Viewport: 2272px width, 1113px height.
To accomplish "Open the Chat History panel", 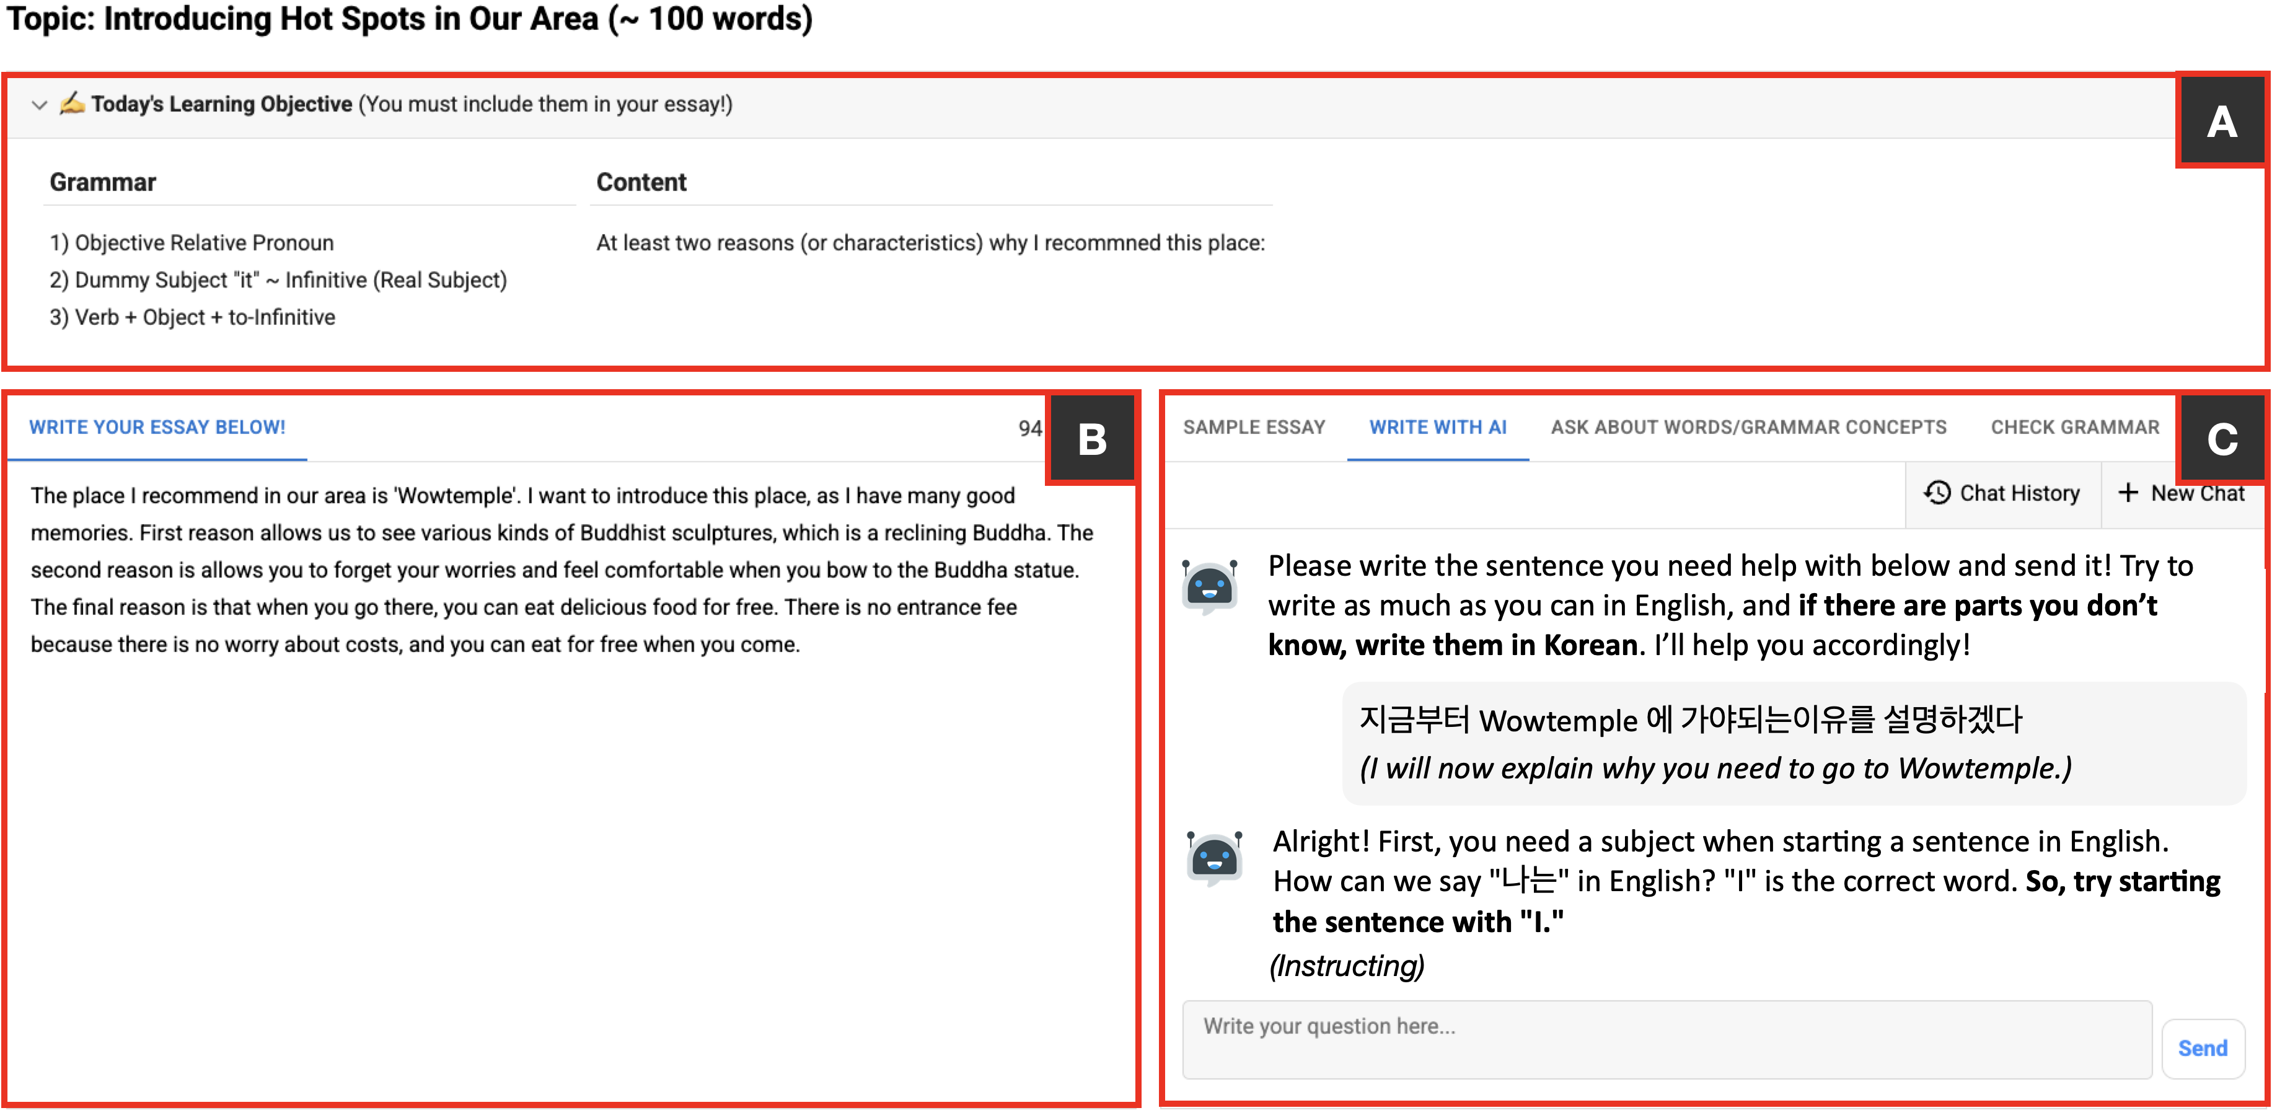I will 2019,493.
